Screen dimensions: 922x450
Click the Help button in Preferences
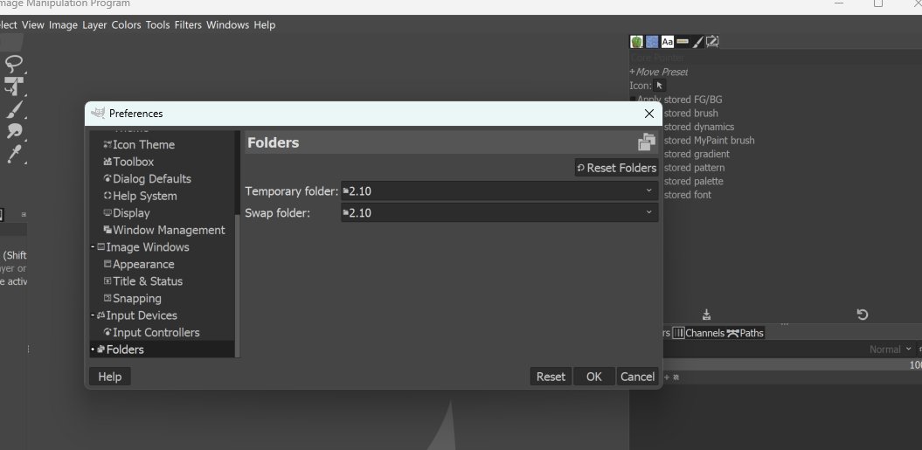(110, 377)
